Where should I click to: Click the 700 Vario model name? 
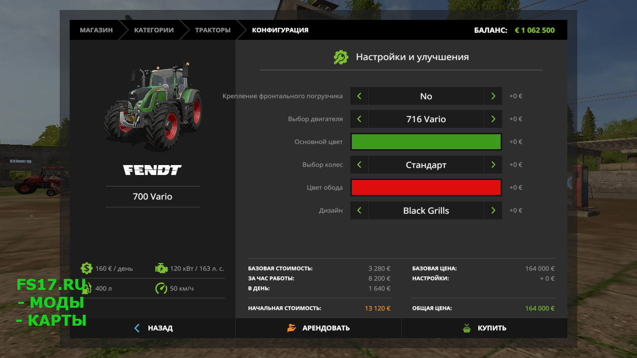[x=152, y=196]
